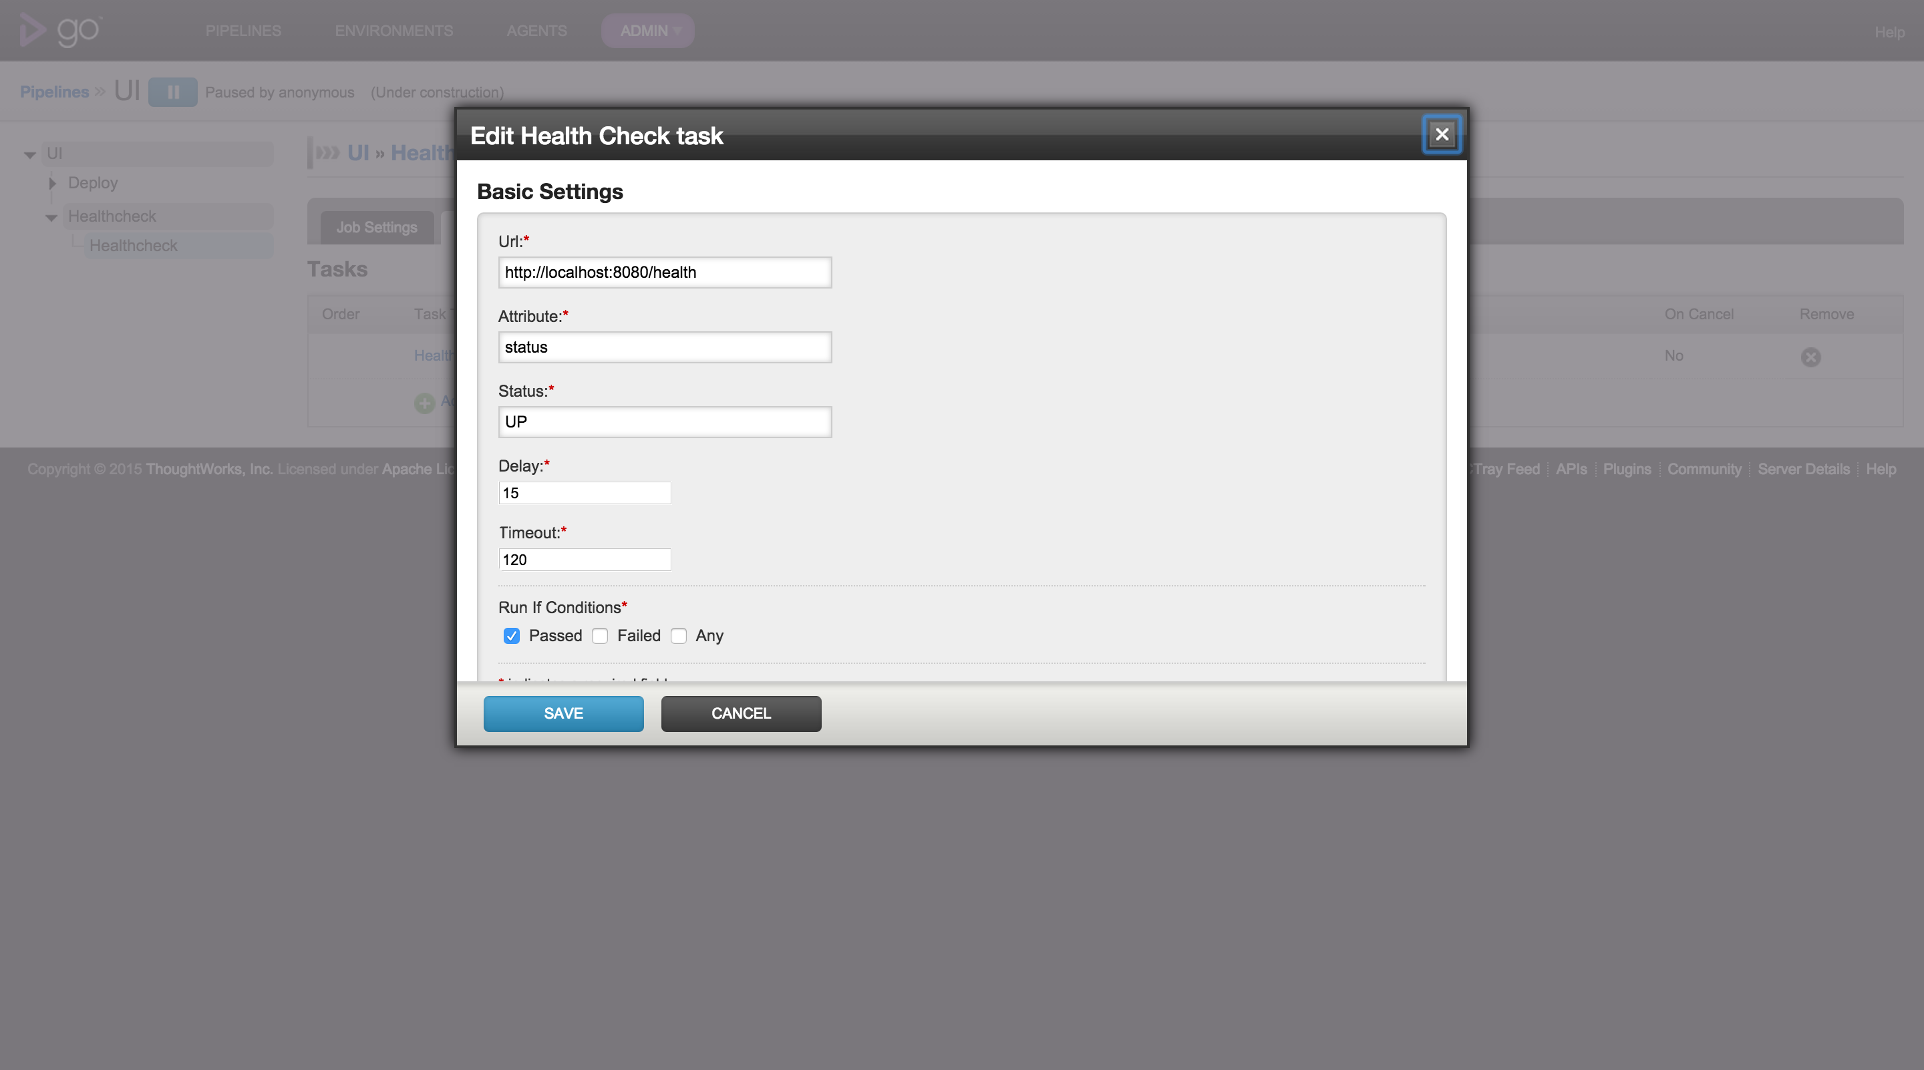This screenshot has width=1924, height=1070.
Task: Toggle the Failed run condition checkbox
Action: pos(600,635)
